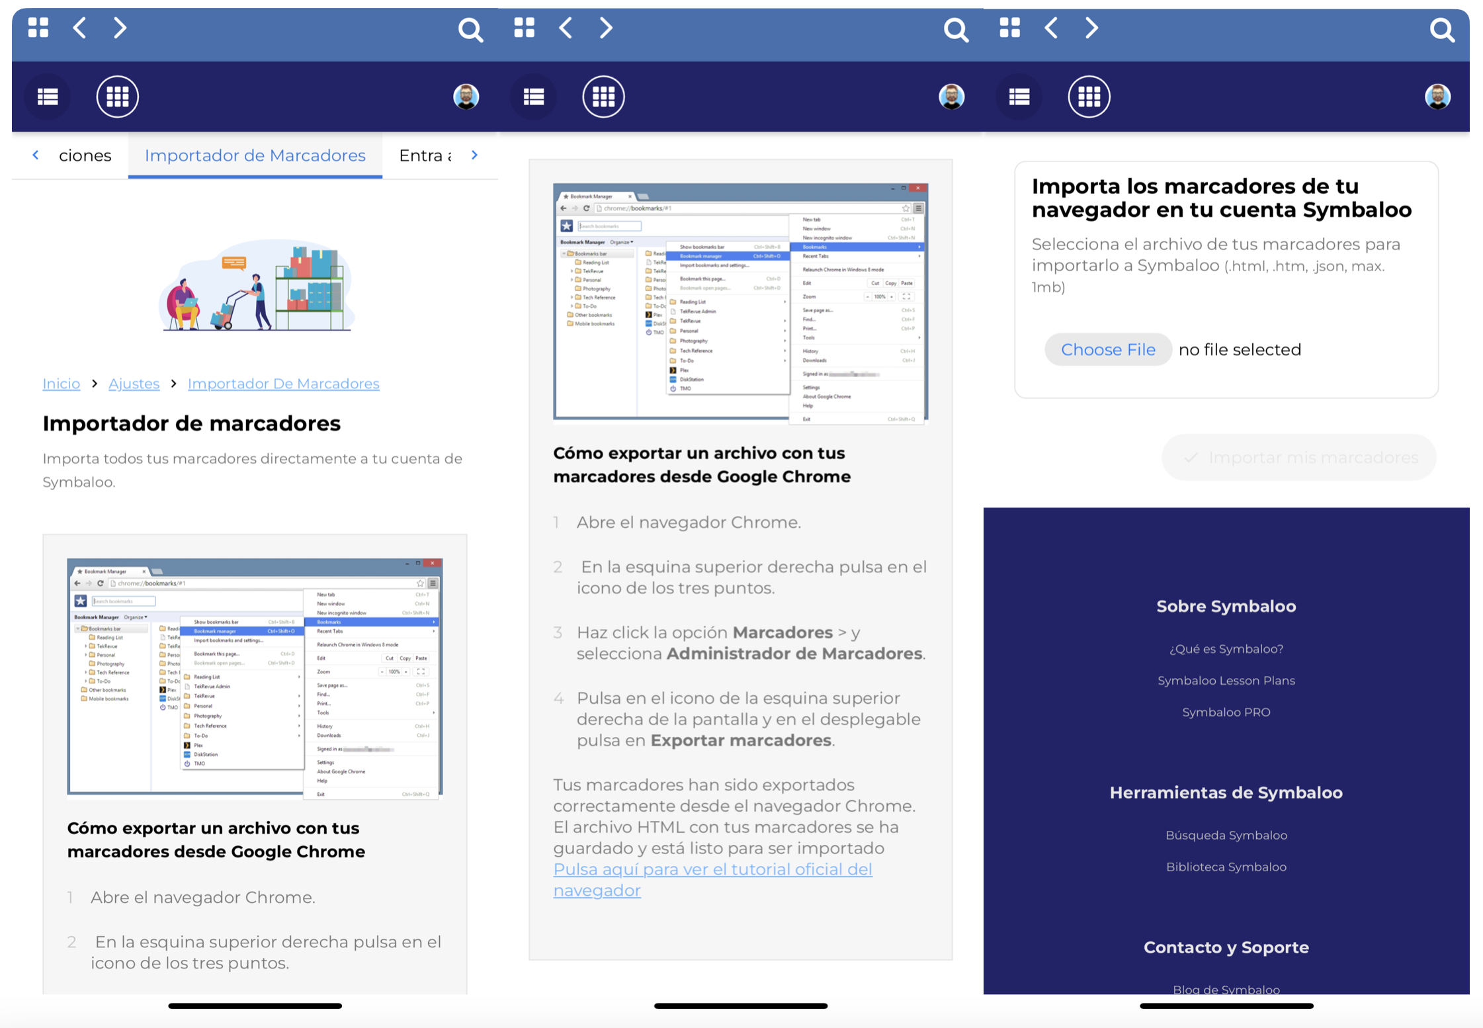This screenshot has height=1028, width=1483.
Task: Click the Choose File button
Action: [1108, 349]
